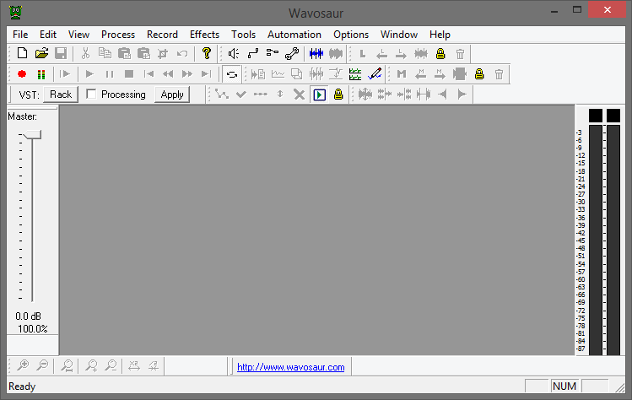
Task: Select the pencil draw tool icon
Action: [x=375, y=73]
